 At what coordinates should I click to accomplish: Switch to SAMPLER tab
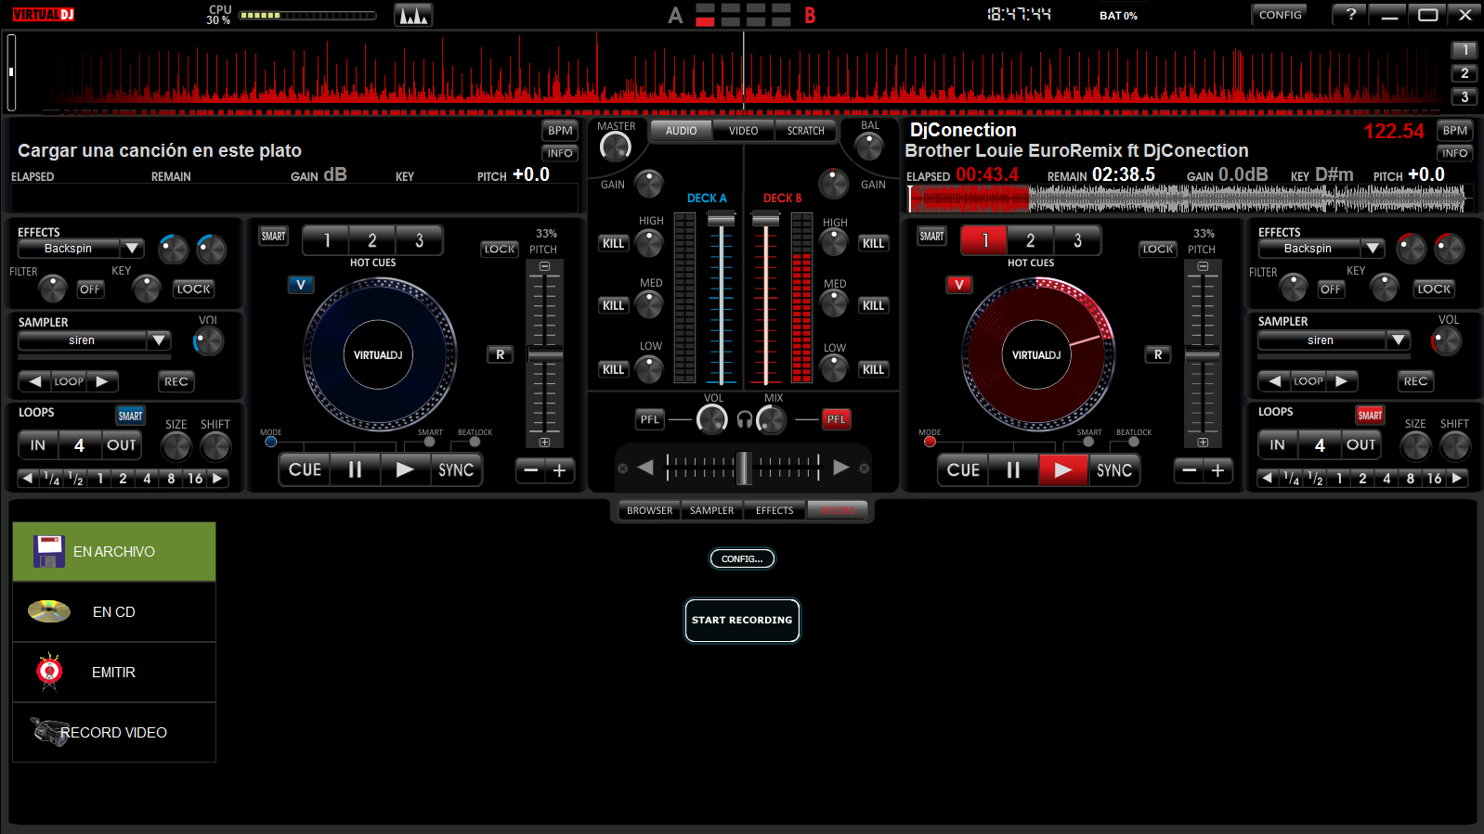(711, 510)
